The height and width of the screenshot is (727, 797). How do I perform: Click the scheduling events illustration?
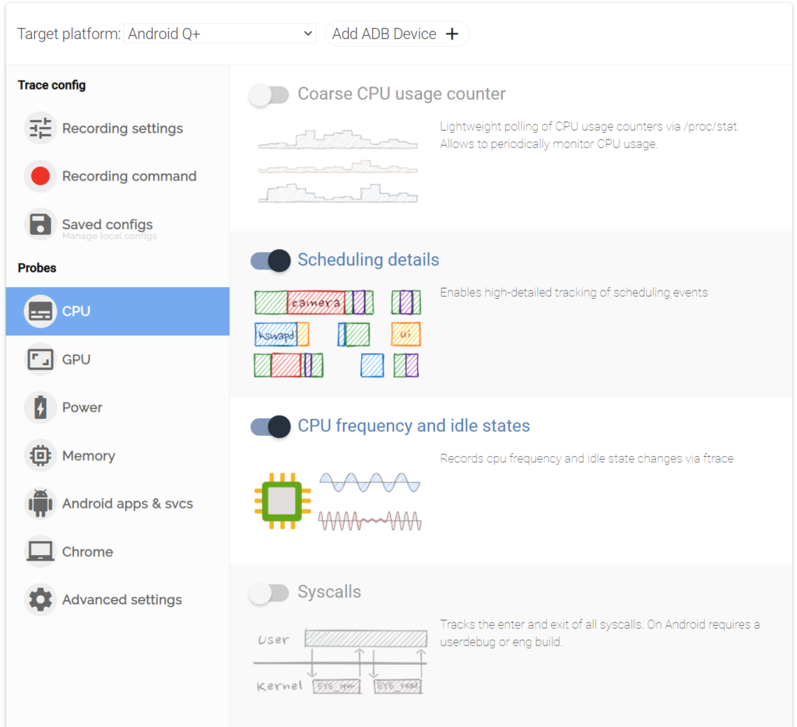(338, 334)
